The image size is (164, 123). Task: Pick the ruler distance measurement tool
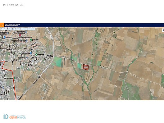tap(18, 29)
